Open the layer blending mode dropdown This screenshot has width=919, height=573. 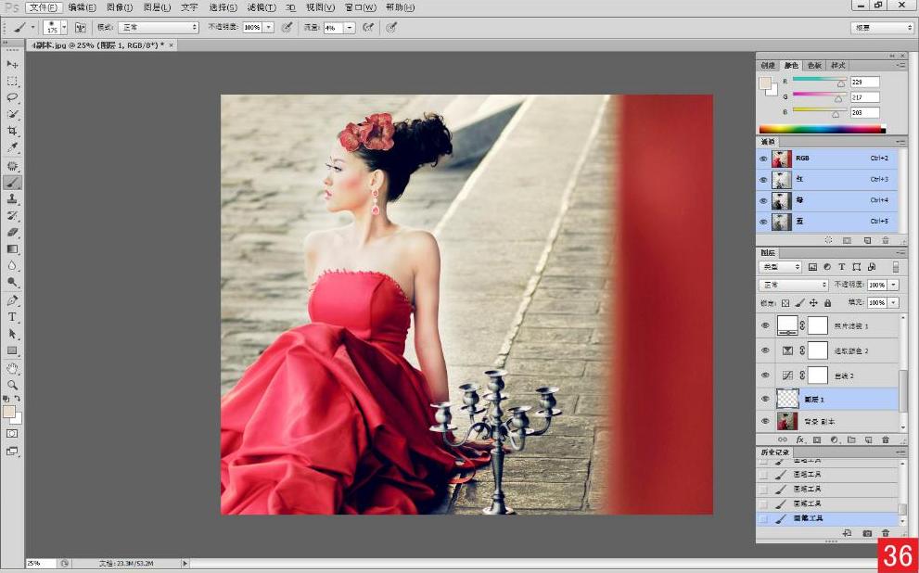[793, 285]
